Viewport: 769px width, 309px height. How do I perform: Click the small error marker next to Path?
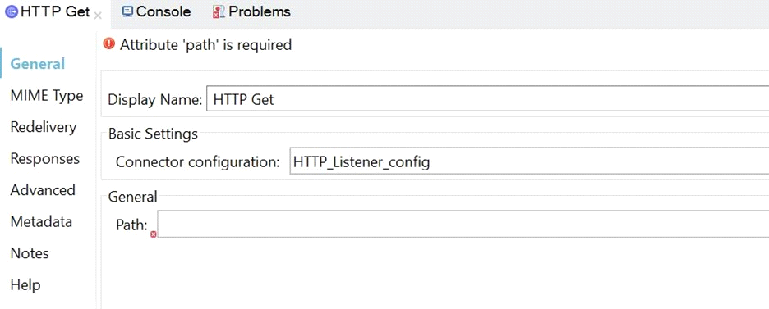tap(153, 234)
